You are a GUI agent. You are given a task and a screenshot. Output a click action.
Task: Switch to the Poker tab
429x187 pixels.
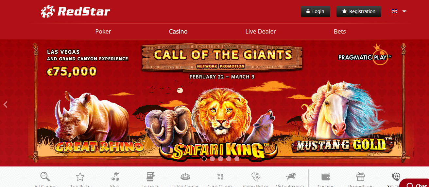tap(103, 32)
